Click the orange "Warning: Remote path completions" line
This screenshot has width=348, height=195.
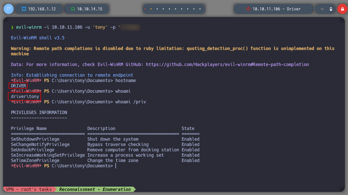(x=173, y=51)
